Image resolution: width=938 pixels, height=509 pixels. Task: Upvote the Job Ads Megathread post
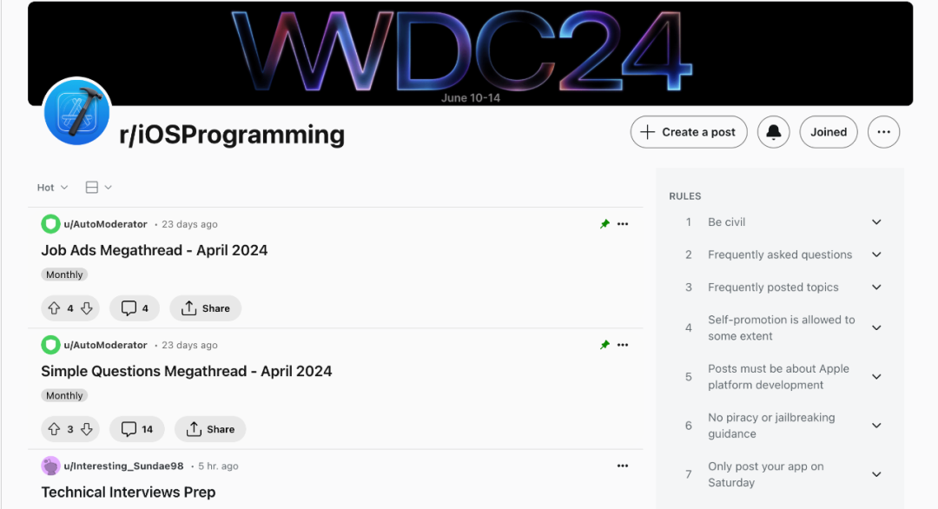(x=54, y=308)
